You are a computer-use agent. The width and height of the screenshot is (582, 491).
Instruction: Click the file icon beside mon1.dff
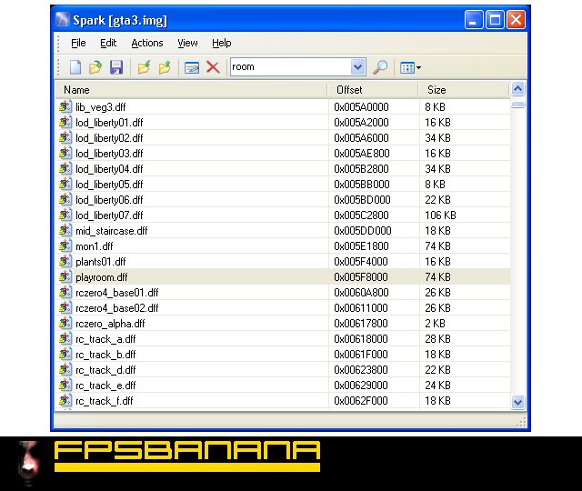[x=65, y=245]
